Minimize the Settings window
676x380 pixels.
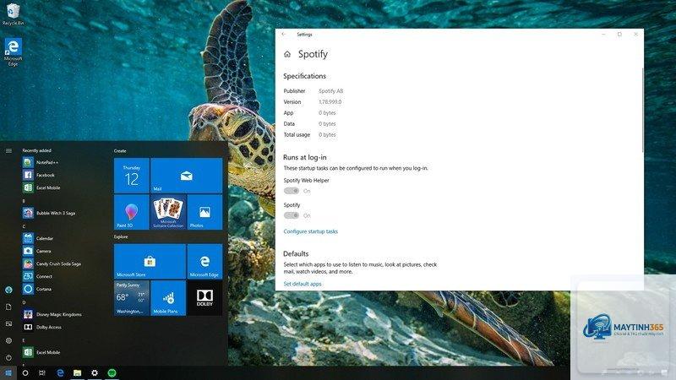click(603, 34)
